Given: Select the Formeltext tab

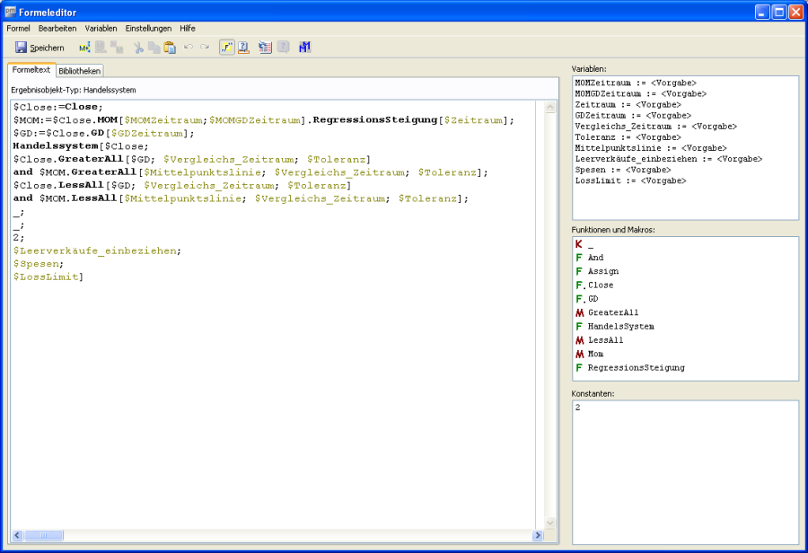Looking at the screenshot, I should point(31,70).
